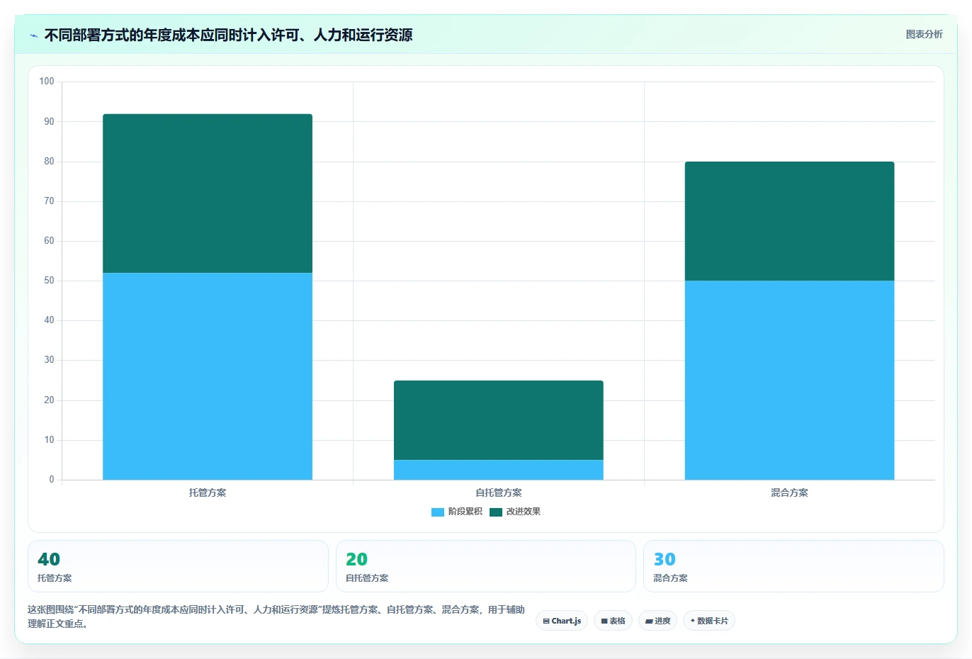Toggle the 阶段累积 legend swatch
This screenshot has height=659, width=972.
coord(437,512)
